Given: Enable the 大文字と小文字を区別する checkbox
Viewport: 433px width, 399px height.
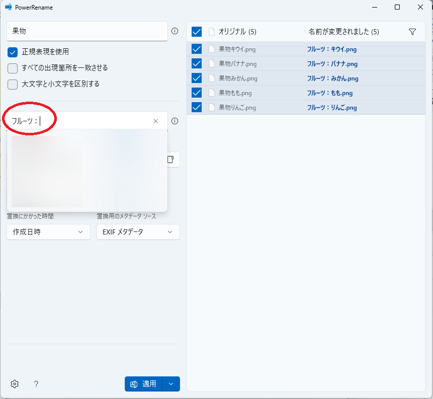Looking at the screenshot, I should point(13,84).
